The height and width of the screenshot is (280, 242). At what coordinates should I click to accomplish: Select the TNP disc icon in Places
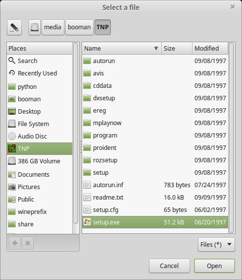pyautogui.click(x=12, y=148)
